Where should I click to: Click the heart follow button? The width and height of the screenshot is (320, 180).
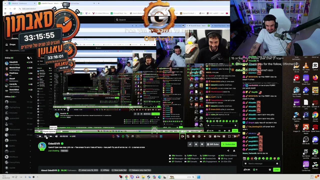coord(202,144)
